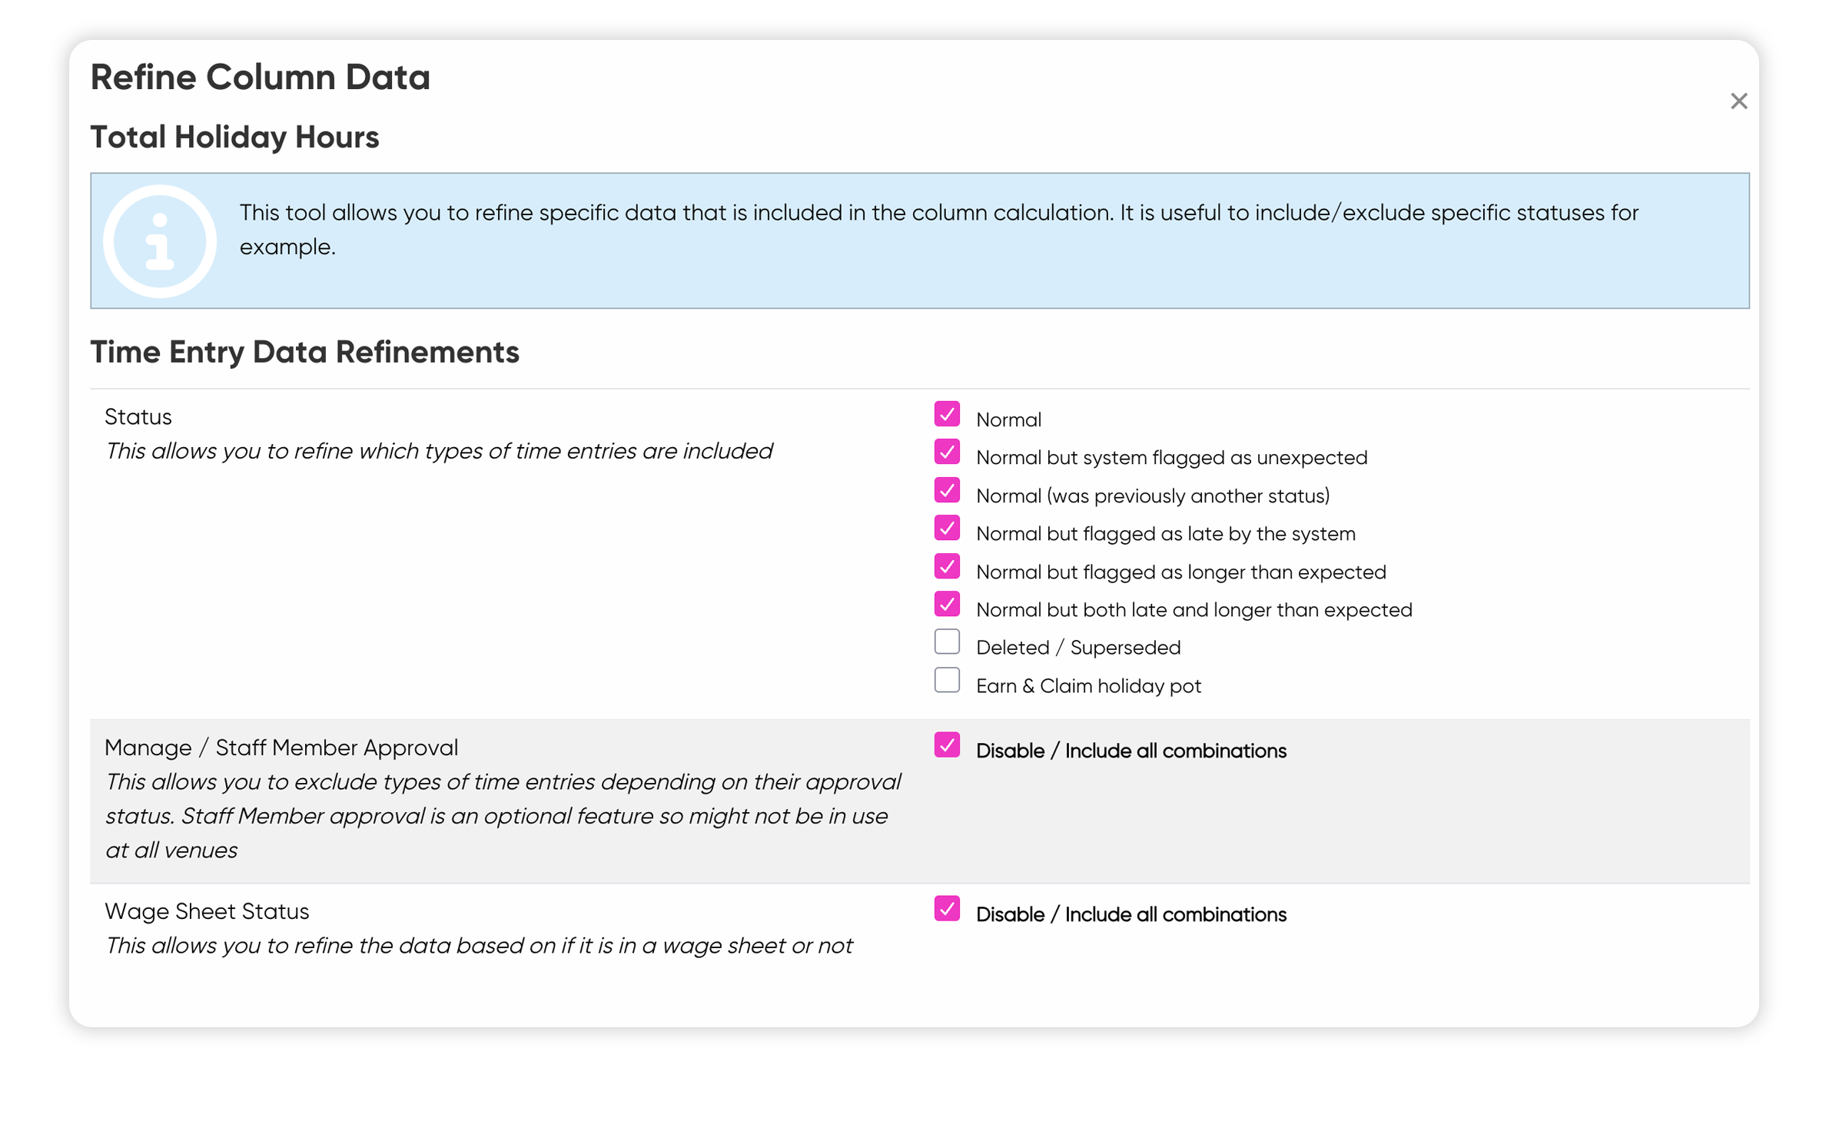Click the Time Entry Data Refinements heading
This screenshot has height=1134, width=1826.
click(x=304, y=352)
